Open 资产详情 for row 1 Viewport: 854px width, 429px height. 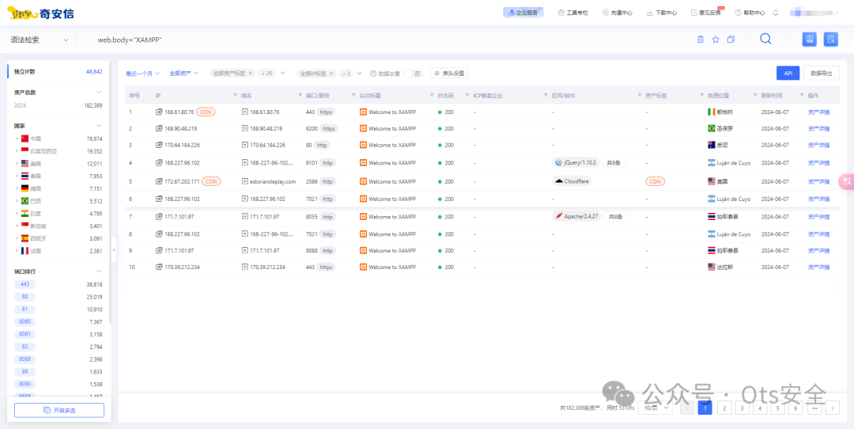tap(818, 112)
